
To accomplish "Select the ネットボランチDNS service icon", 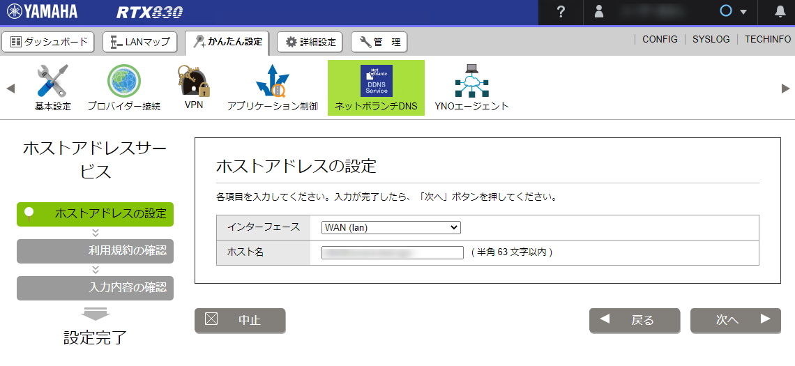I will (x=376, y=81).
